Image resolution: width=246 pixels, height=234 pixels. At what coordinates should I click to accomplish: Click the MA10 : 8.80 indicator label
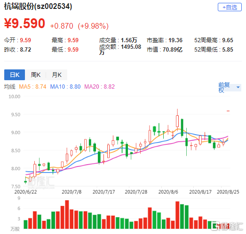click(x=65, y=86)
